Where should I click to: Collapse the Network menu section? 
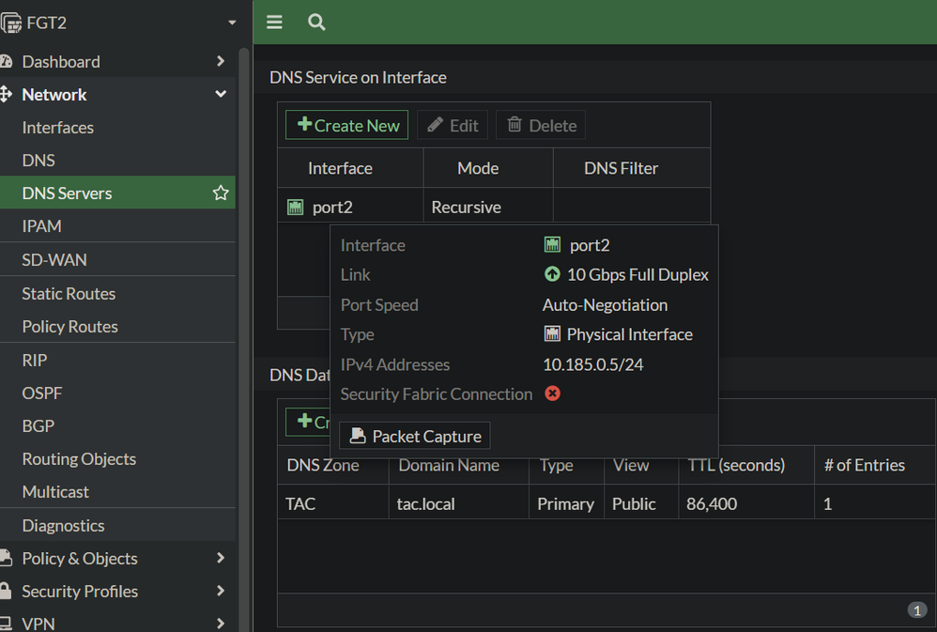[x=221, y=95]
